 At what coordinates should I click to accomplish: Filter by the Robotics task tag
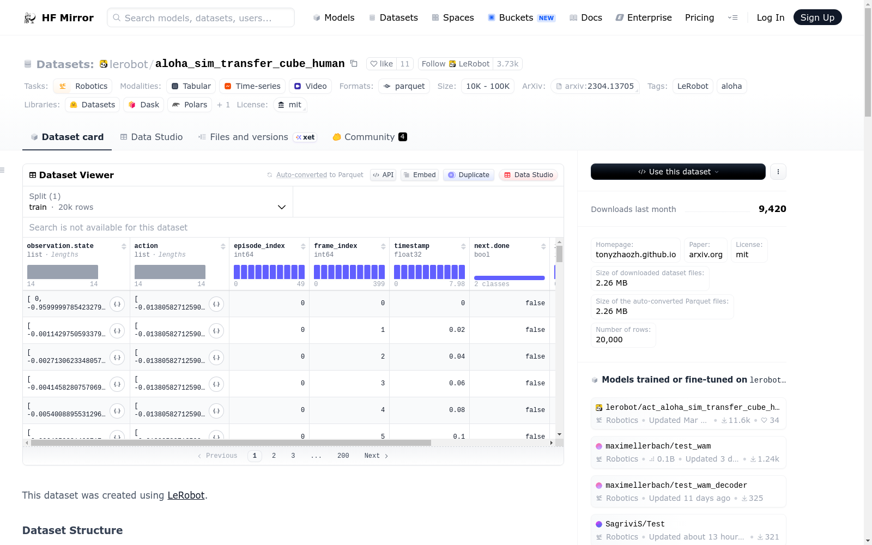(x=83, y=86)
